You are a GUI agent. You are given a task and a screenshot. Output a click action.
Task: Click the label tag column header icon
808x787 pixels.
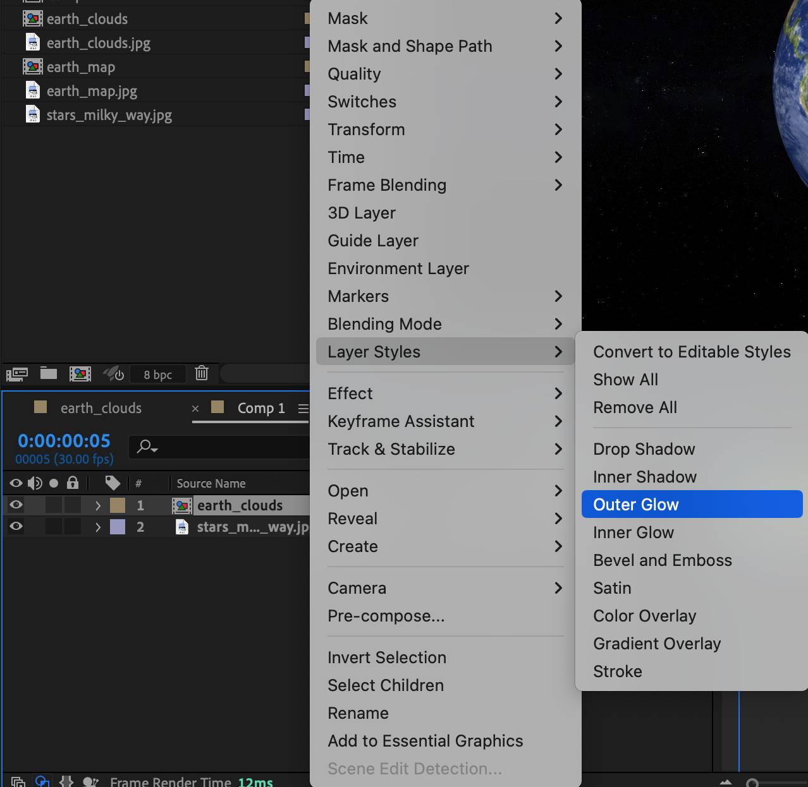(113, 483)
